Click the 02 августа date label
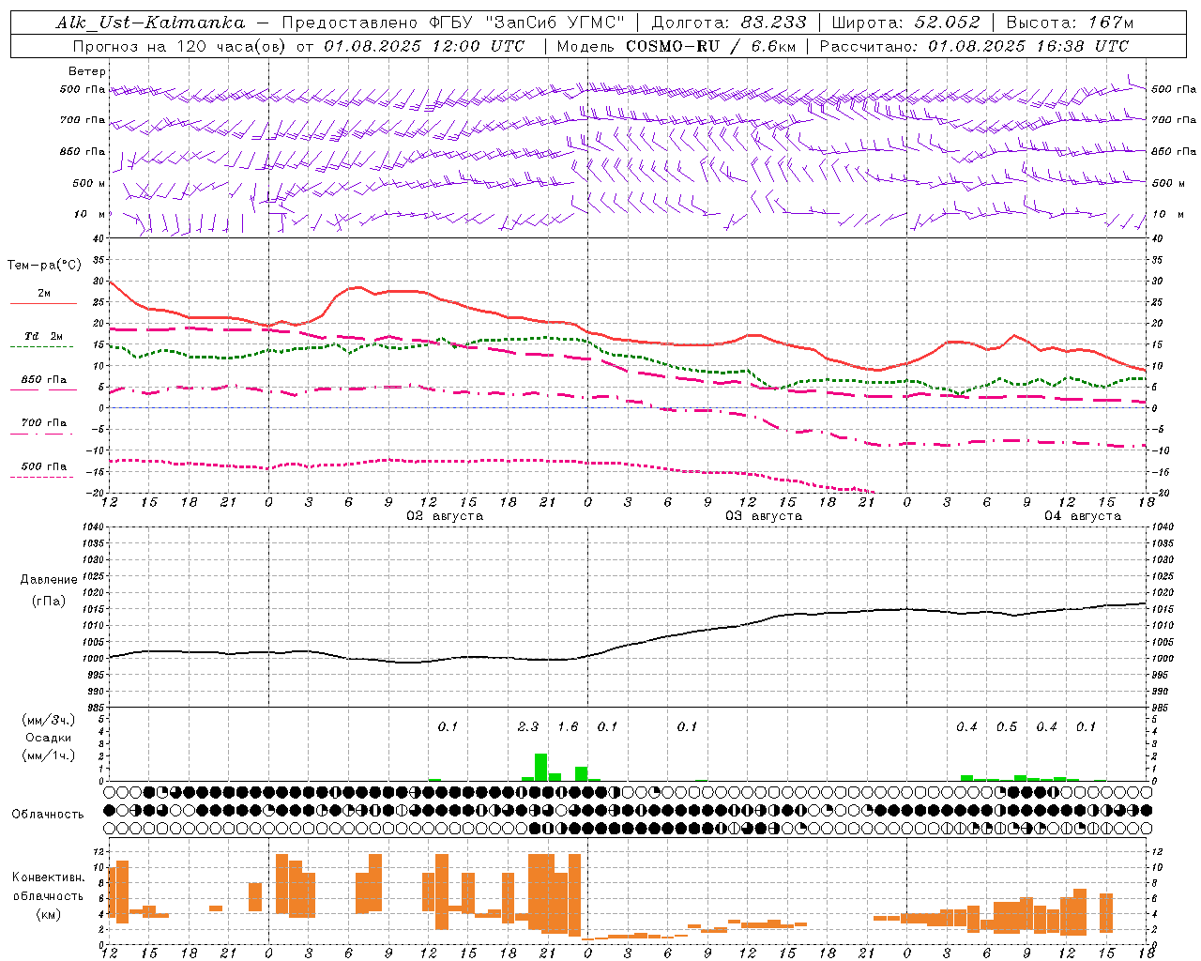The height and width of the screenshot is (961, 1201). (445, 516)
